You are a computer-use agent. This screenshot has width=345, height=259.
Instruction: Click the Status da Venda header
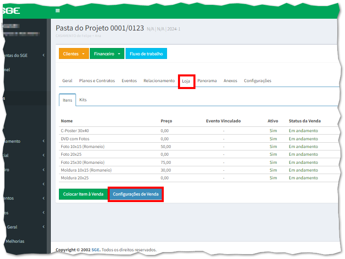305,121
